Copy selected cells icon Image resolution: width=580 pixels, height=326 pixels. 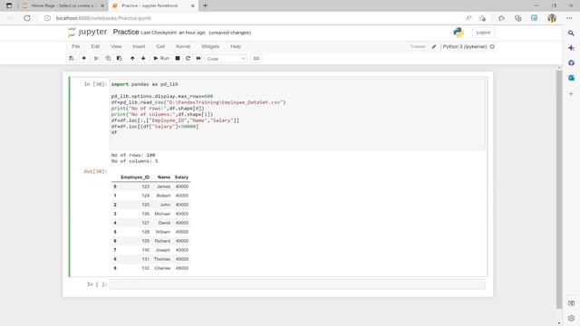coord(108,58)
